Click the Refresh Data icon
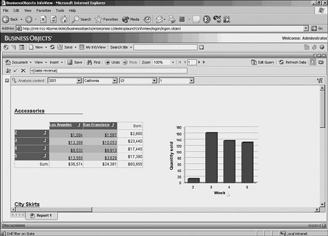 281,62
